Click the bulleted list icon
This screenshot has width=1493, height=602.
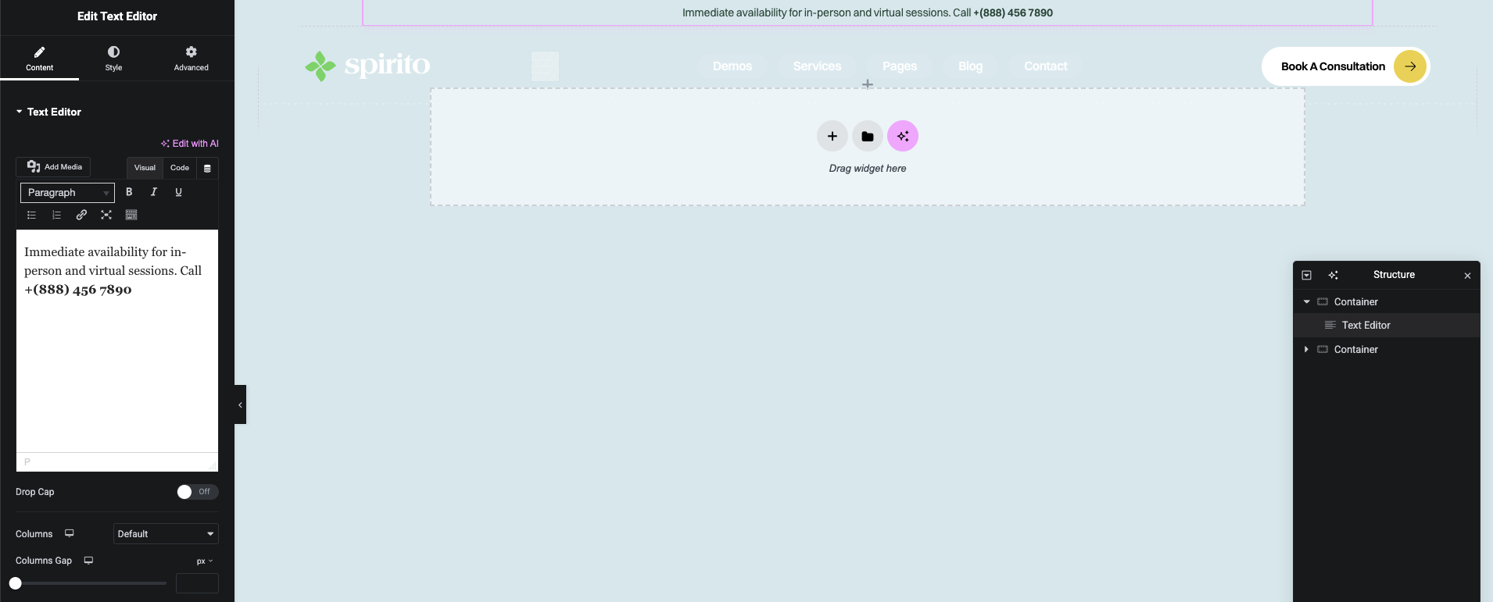tap(32, 215)
